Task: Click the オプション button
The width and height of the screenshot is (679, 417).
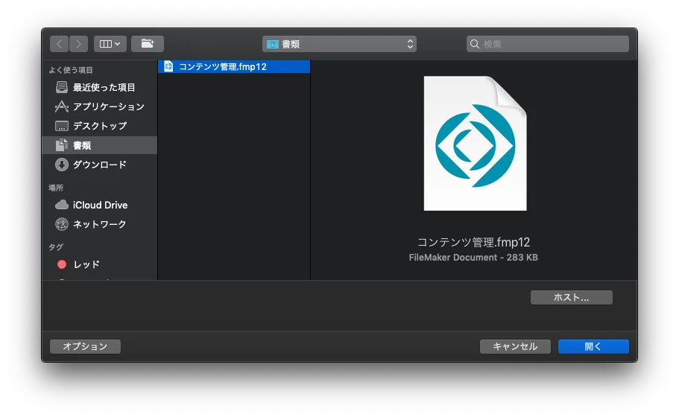Action: [x=85, y=346]
